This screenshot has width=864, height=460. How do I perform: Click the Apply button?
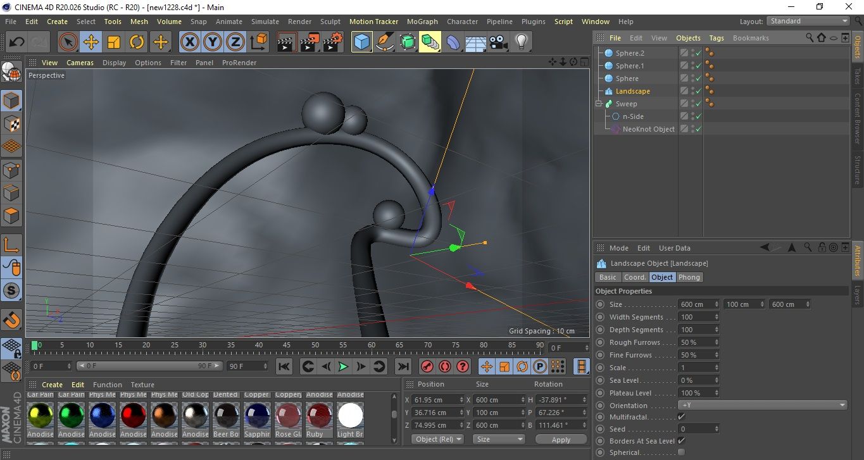[x=561, y=439]
